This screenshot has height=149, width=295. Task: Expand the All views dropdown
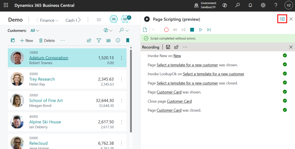pyautogui.click(x=35, y=31)
